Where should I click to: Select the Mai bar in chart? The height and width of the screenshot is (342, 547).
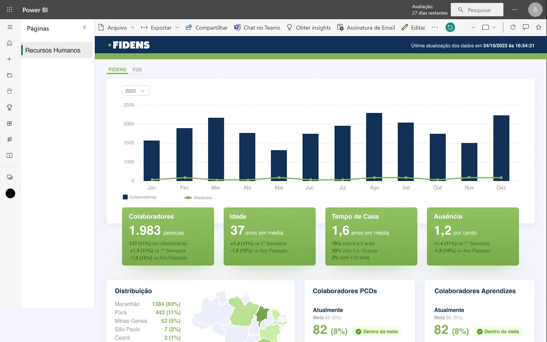[279, 165]
